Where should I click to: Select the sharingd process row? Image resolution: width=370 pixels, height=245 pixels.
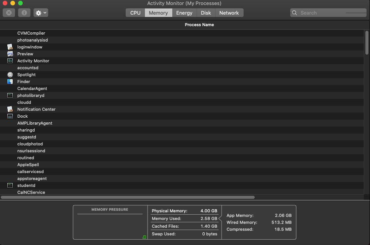tap(182, 130)
